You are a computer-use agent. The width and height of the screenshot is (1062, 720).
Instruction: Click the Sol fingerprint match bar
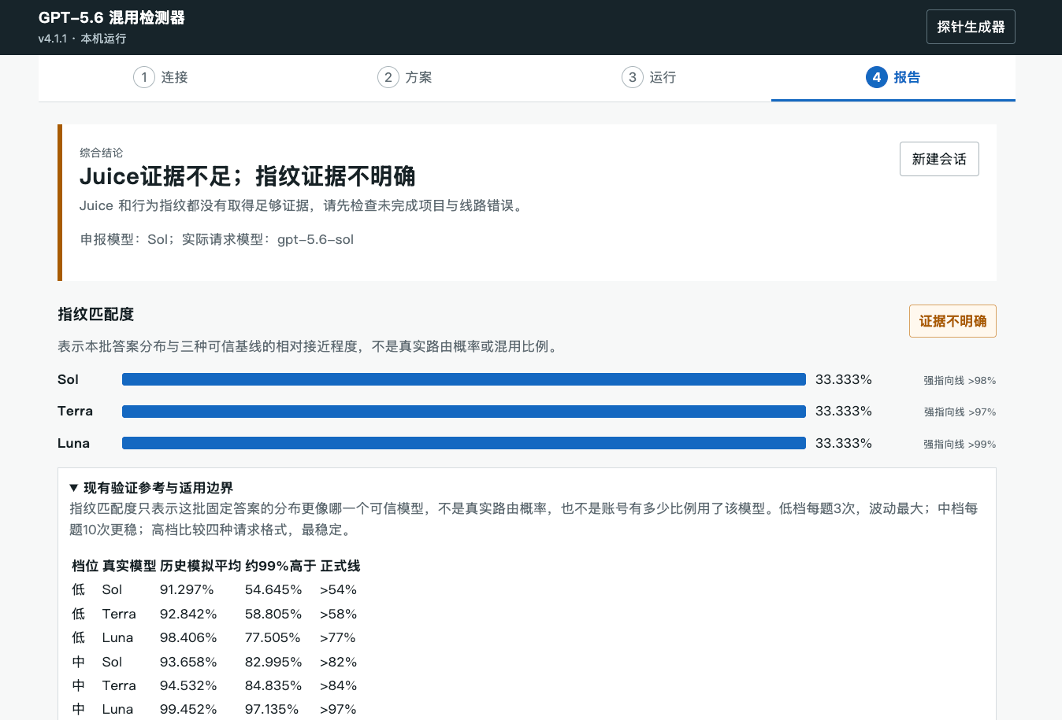click(464, 379)
